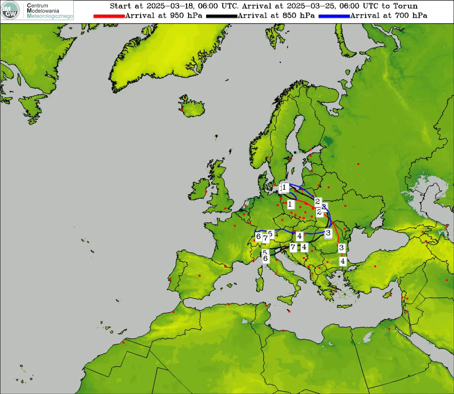This screenshot has width=454, height=394.
Task: Open the Centrum Modelowania Meteorologicznego label
Action: point(49,11)
